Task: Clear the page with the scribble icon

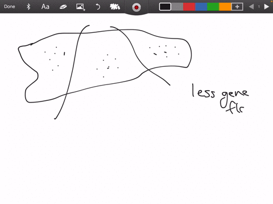Action: click(115, 7)
